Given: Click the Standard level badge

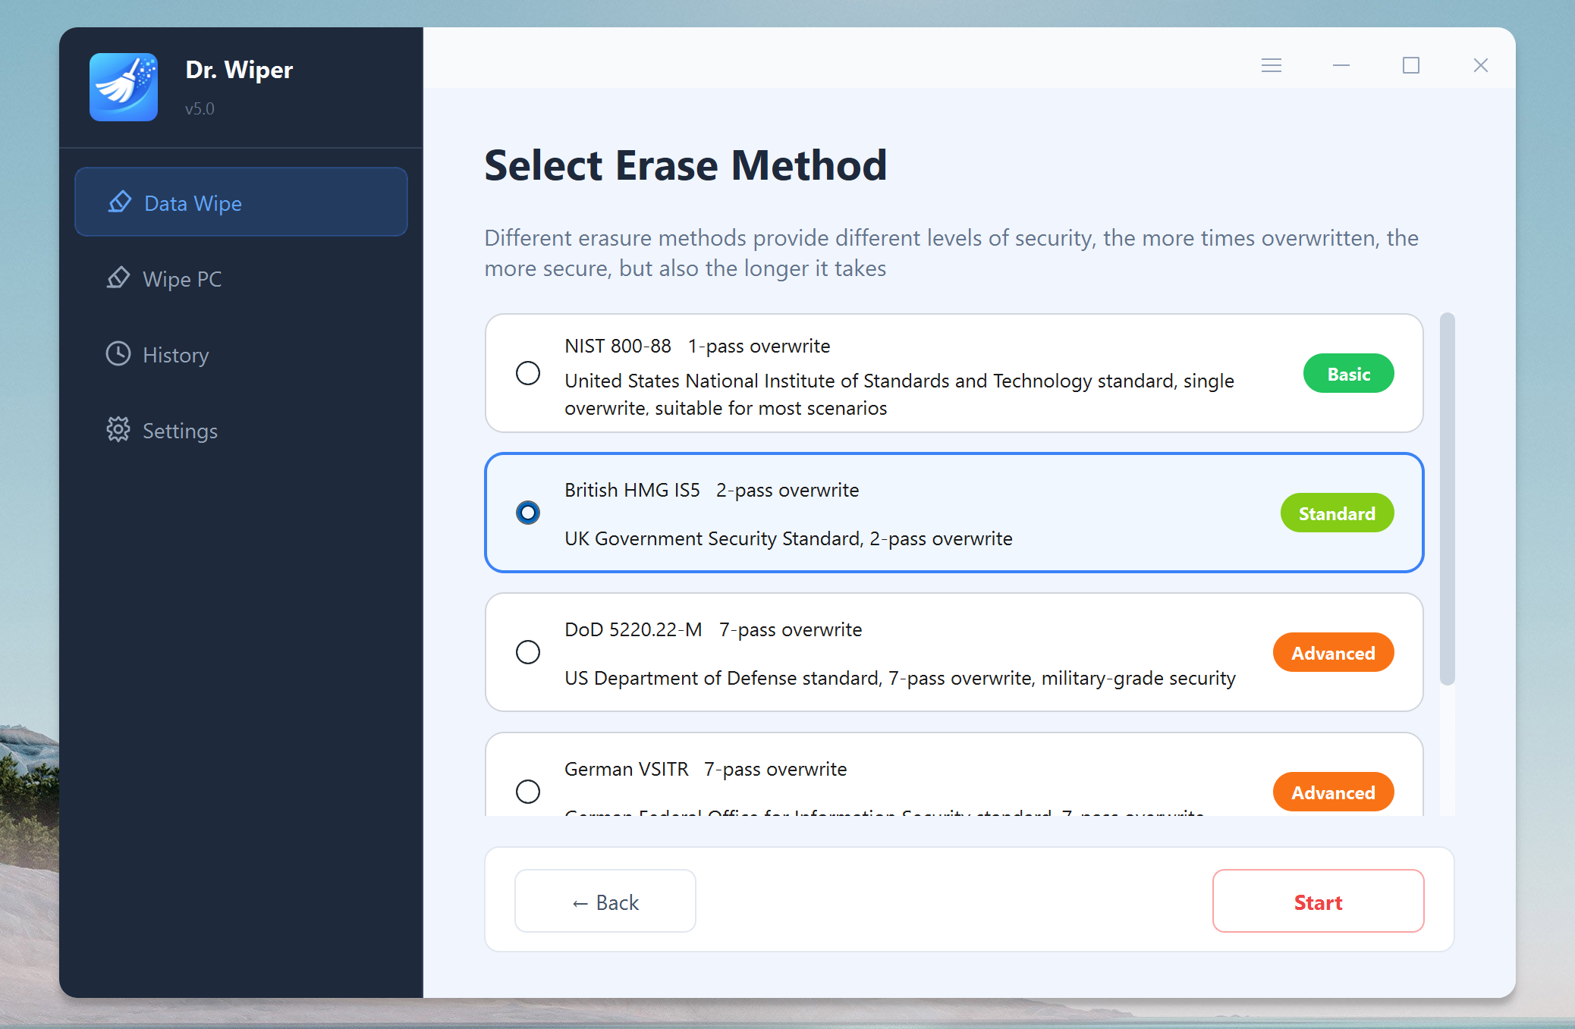Looking at the screenshot, I should tap(1337, 513).
